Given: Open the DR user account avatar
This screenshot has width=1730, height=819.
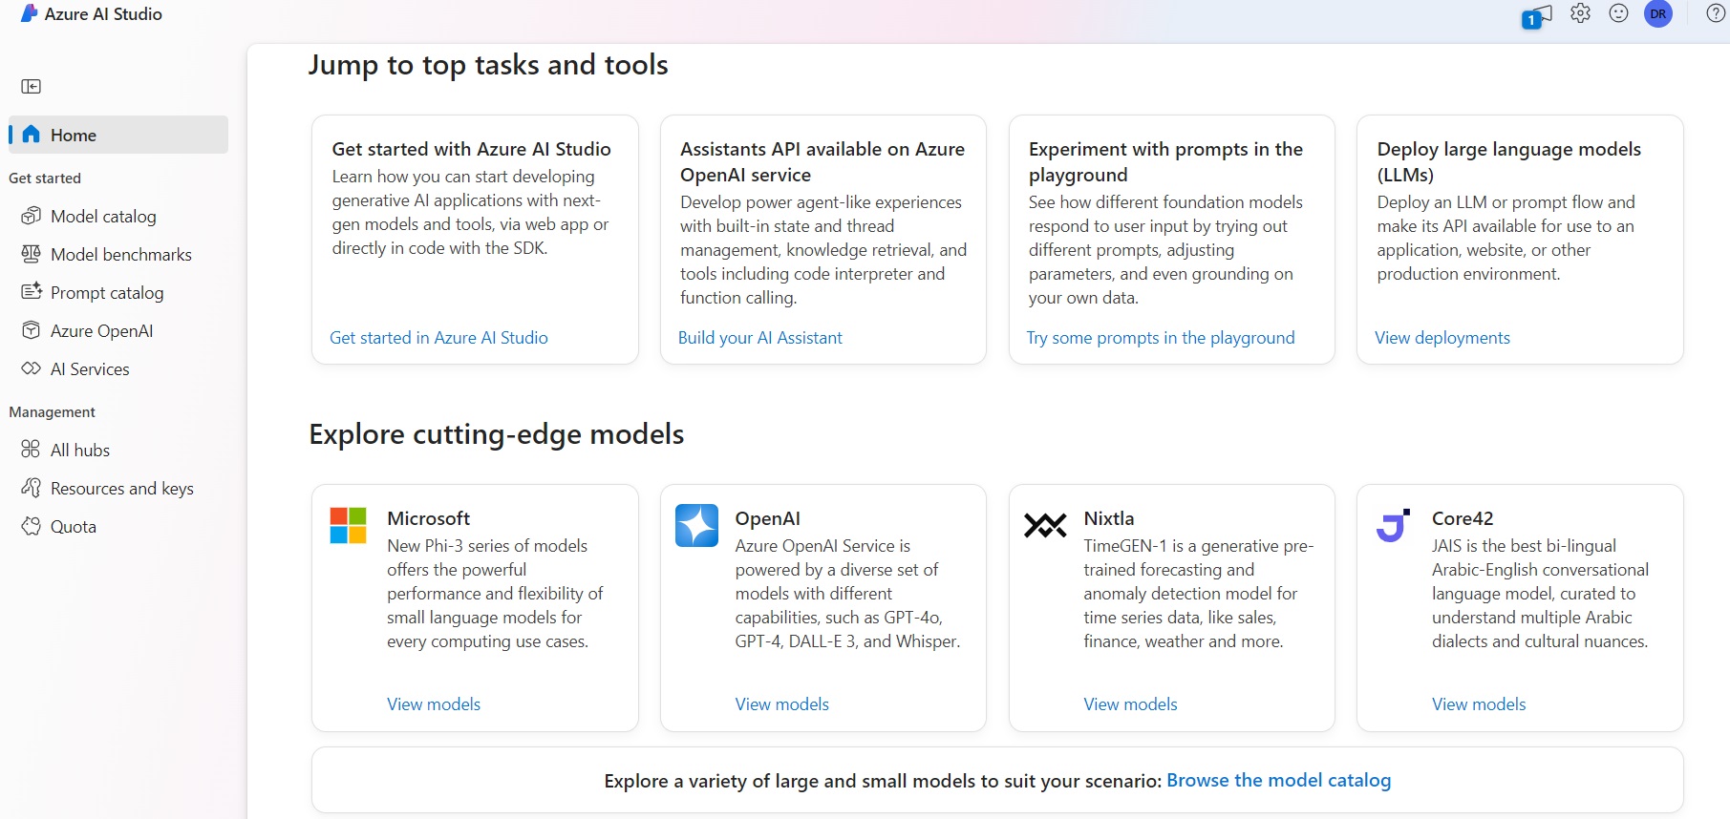Looking at the screenshot, I should tap(1657, 14).
